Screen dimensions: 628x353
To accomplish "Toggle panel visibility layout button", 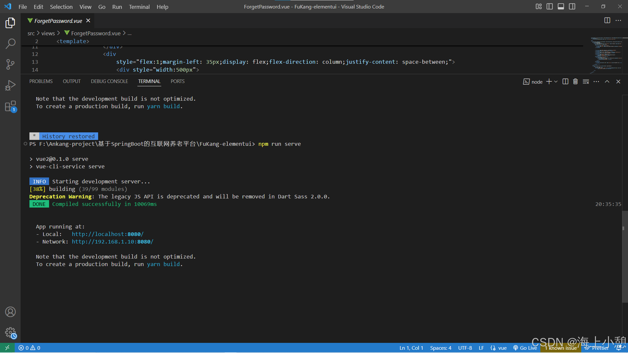I will coord(561,7).
